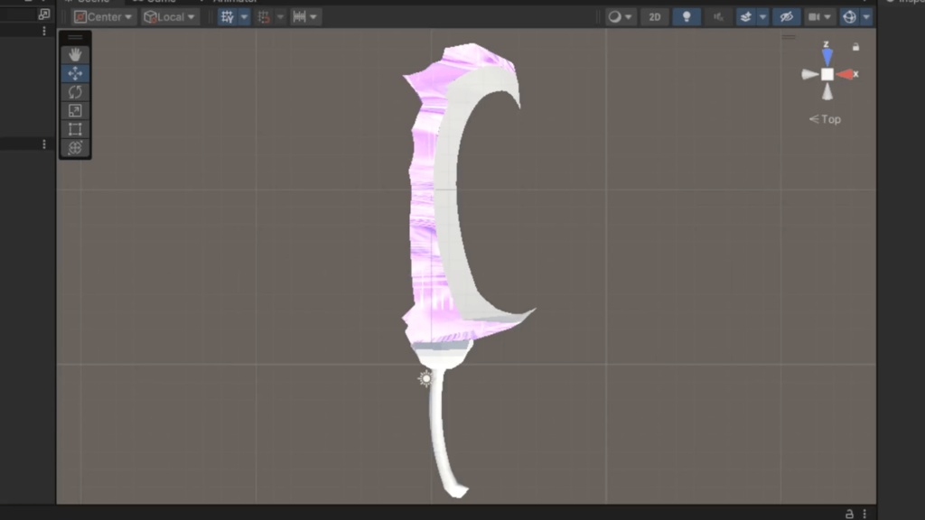This screenshot has width=925, height=520.
Task: Click the bottom right panel lock icon
Action: (x=849, y=514)
